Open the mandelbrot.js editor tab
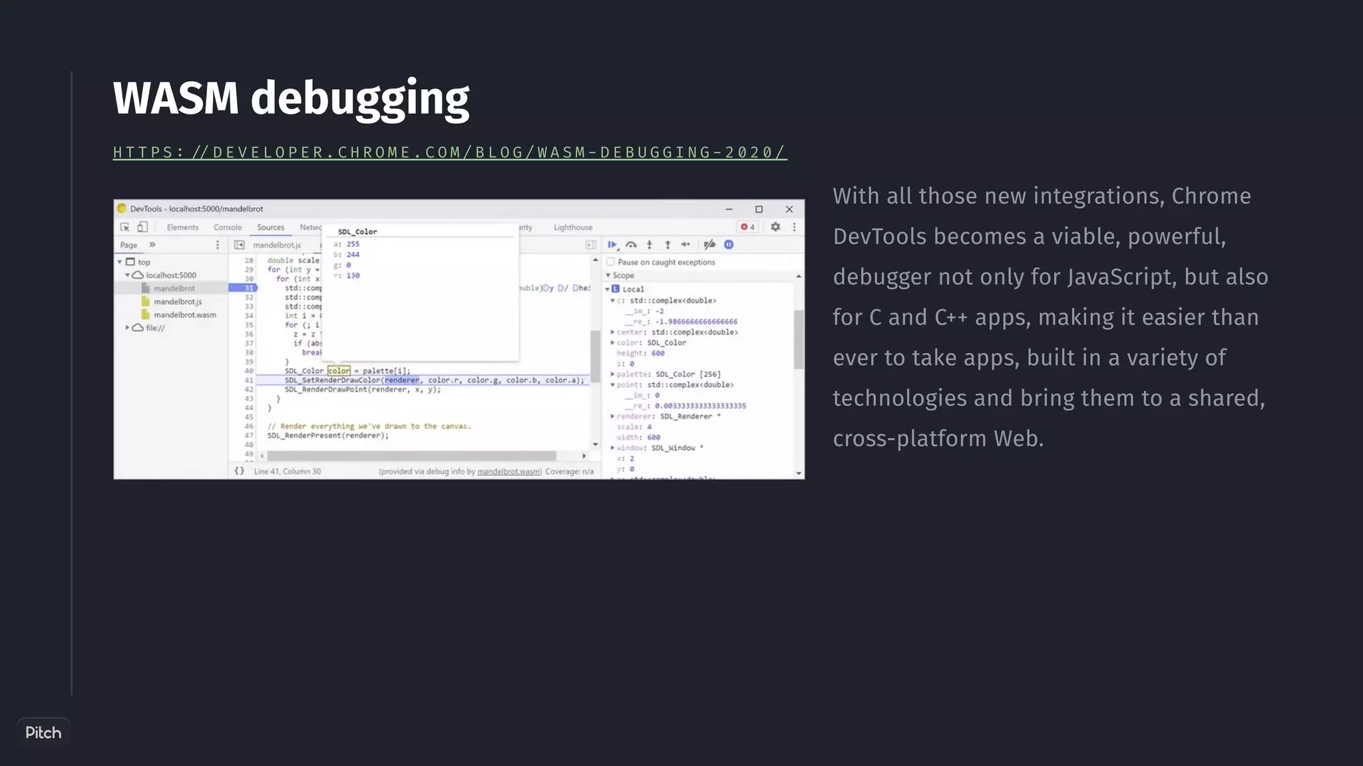The image size is (1363, 766). pyautogui.click(x=277, y=245)
